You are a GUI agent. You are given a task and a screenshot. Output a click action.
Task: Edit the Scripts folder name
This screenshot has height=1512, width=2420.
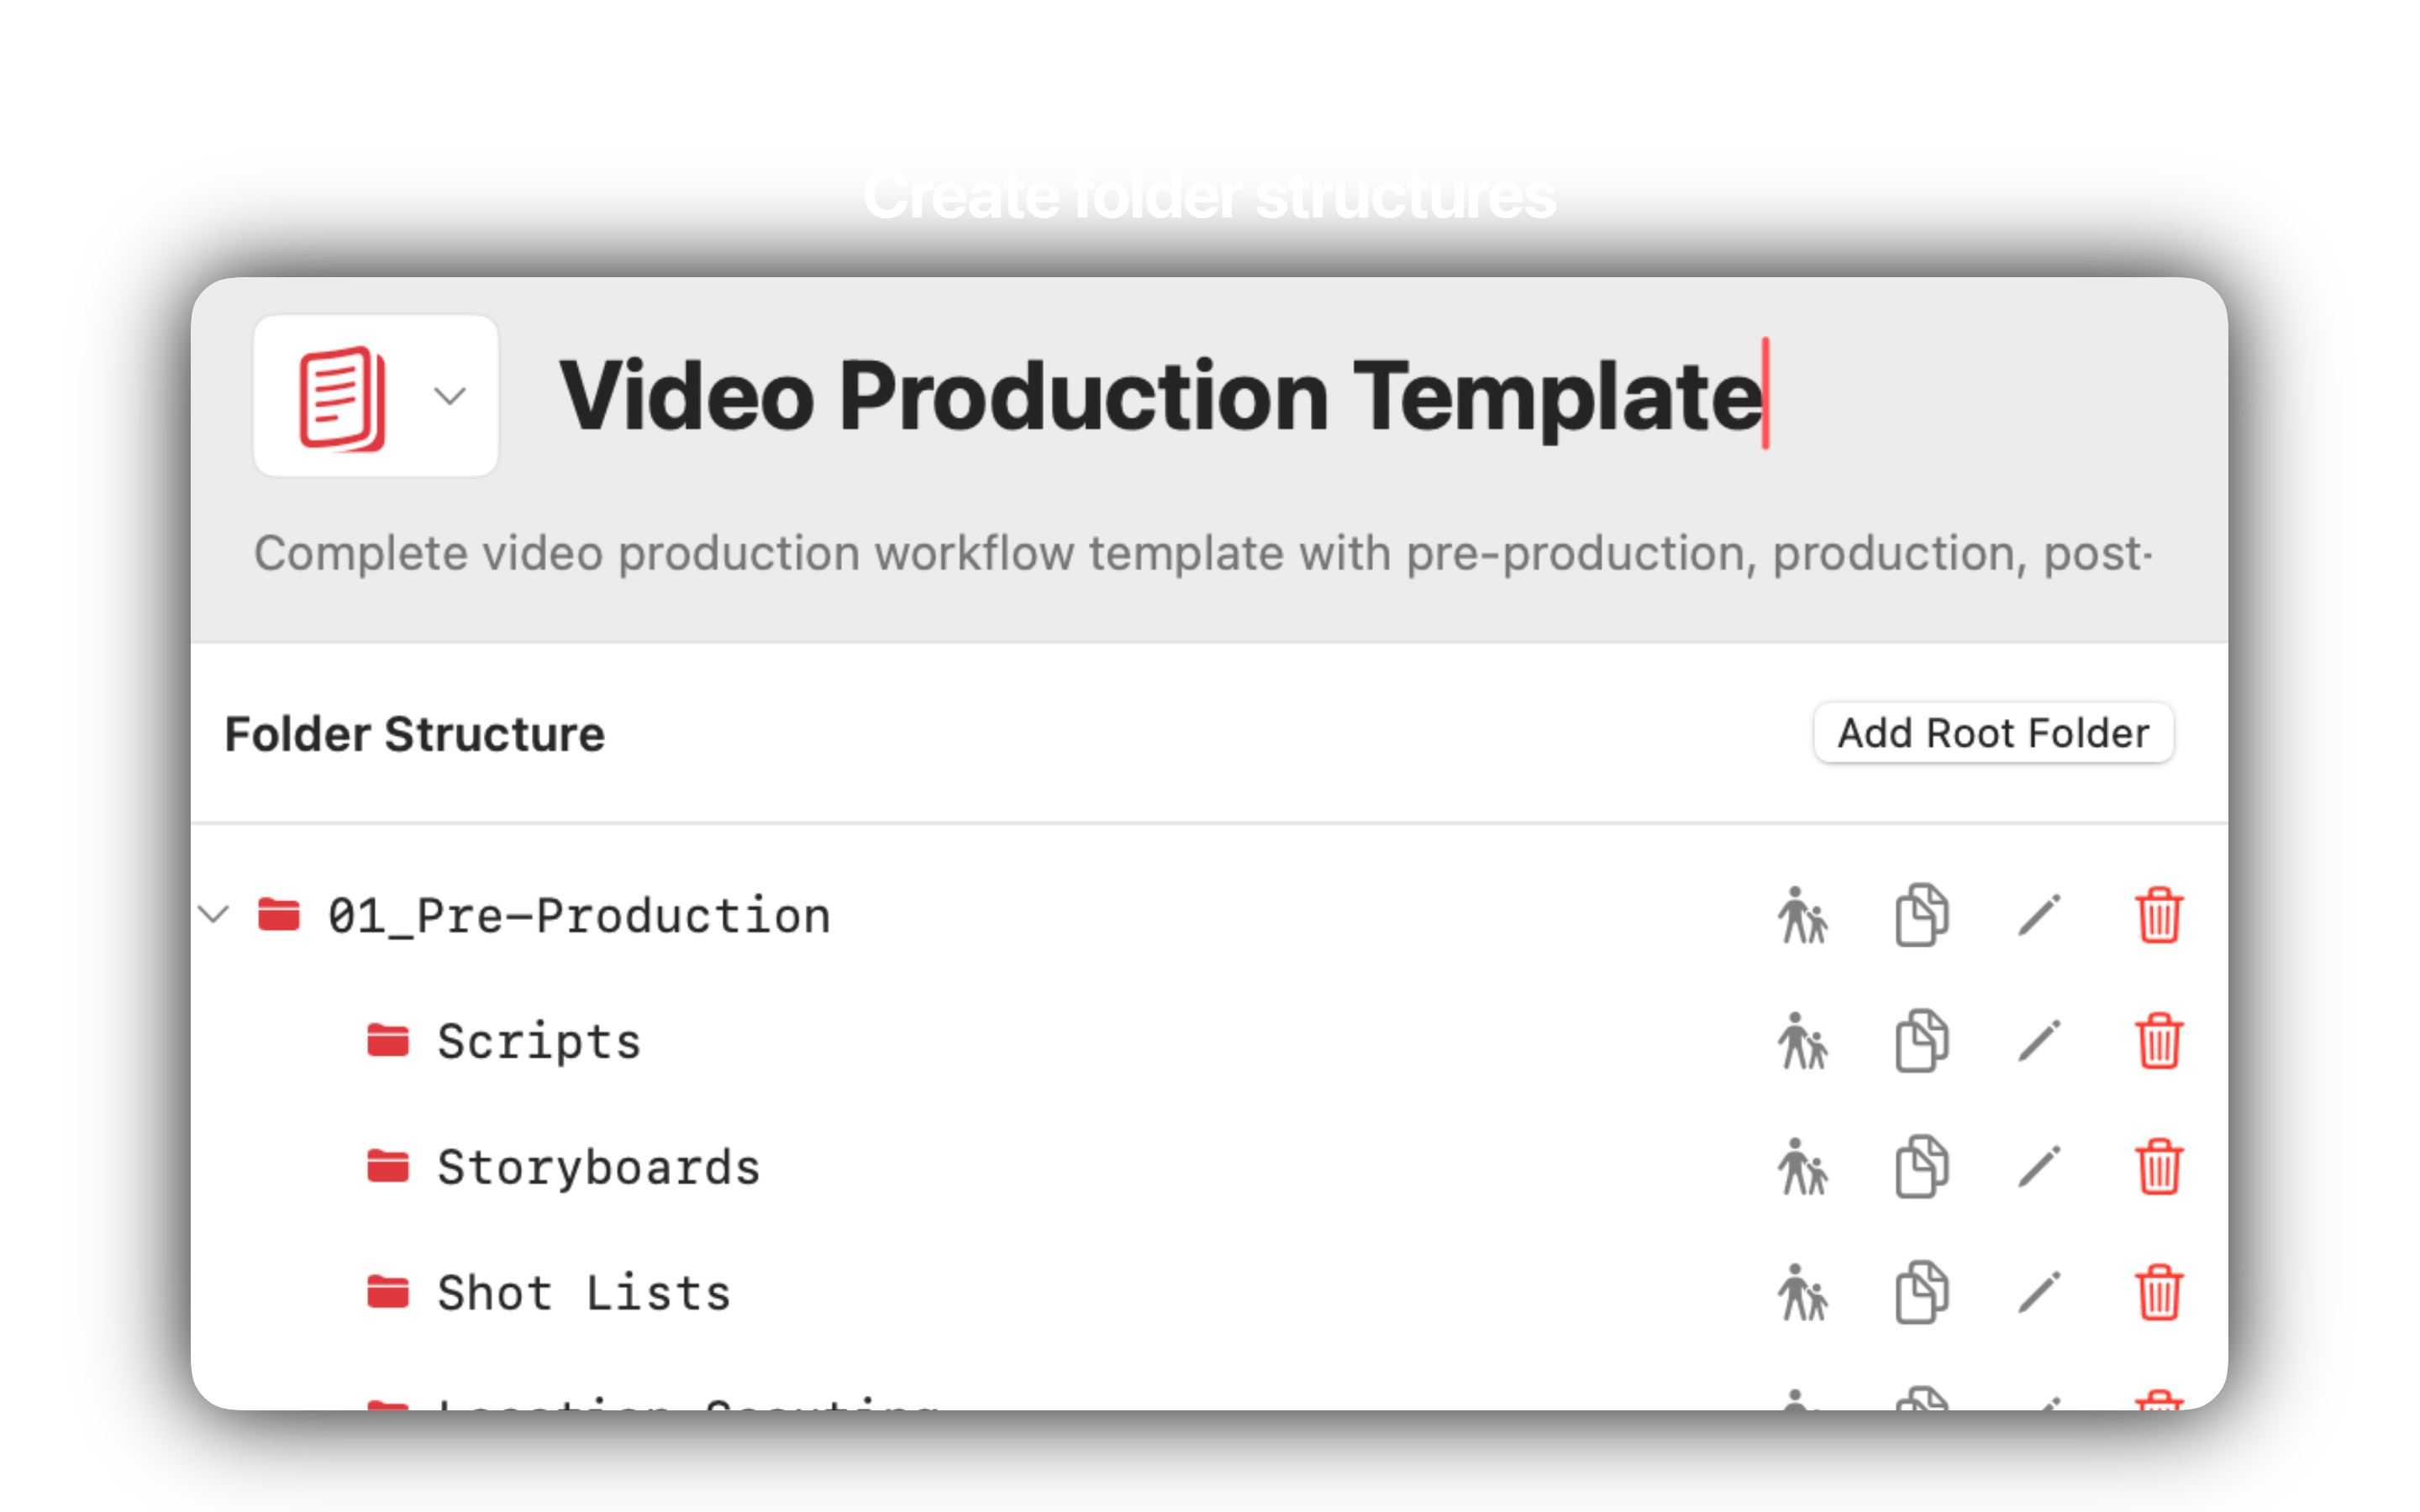coord(2039,1041)
